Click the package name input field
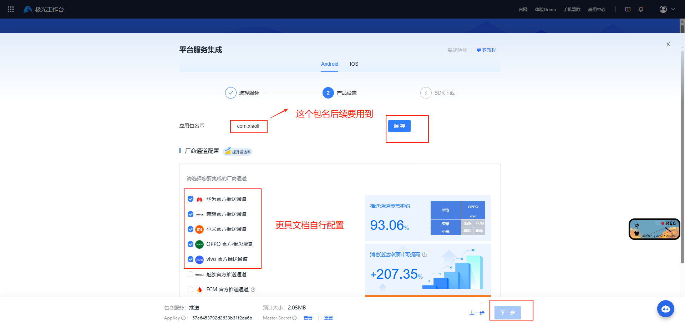The image size is (685, 328). 309,126
